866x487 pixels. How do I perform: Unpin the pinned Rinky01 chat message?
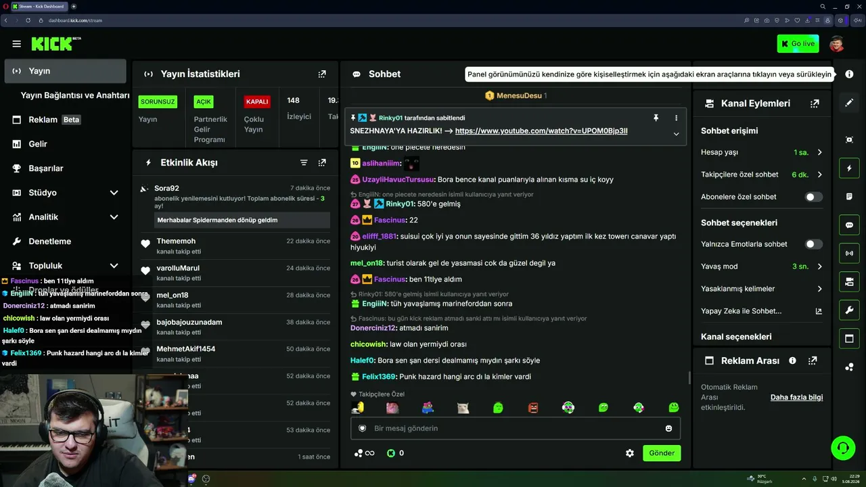pyautogui.click(x=656, y=118)
